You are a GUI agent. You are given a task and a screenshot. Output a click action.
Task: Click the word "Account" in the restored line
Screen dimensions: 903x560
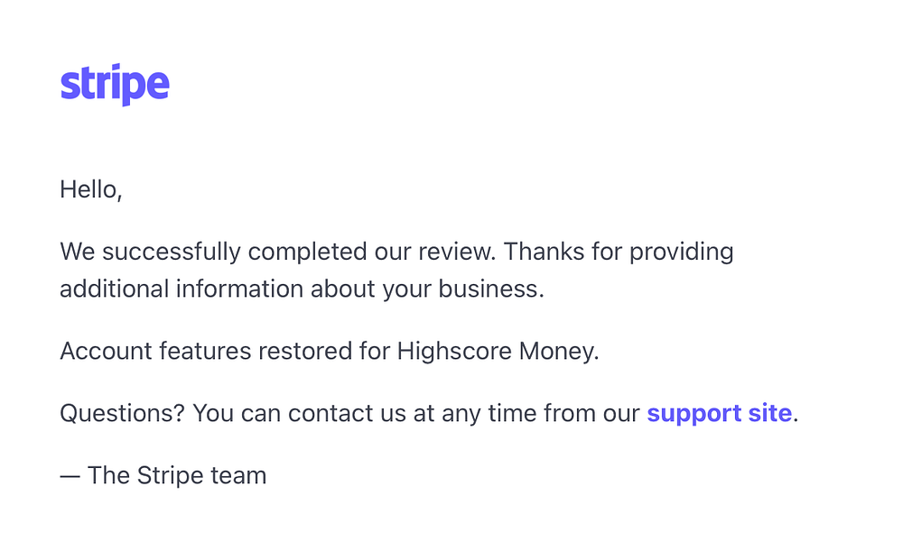tap(106, 352)
